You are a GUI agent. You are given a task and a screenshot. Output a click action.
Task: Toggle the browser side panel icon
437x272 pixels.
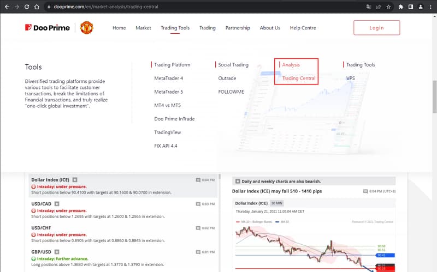[x=410, y=7]
